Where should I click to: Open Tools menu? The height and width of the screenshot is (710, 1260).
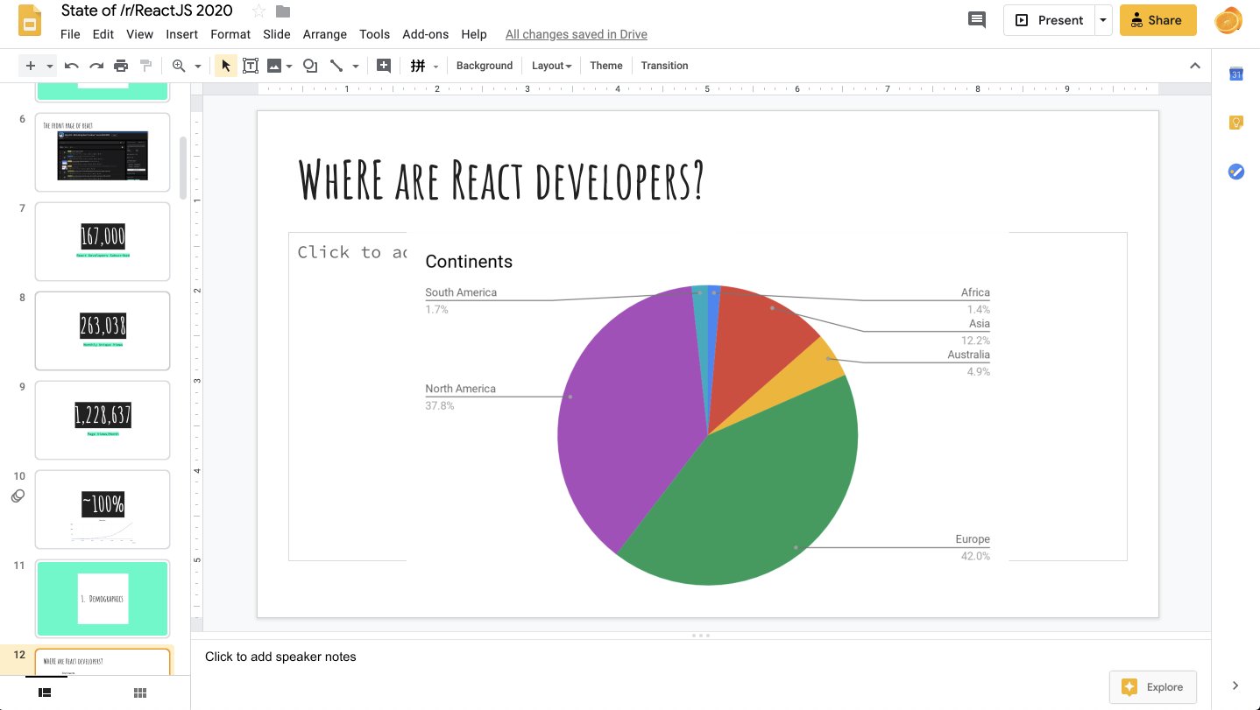tap(374, 34)
